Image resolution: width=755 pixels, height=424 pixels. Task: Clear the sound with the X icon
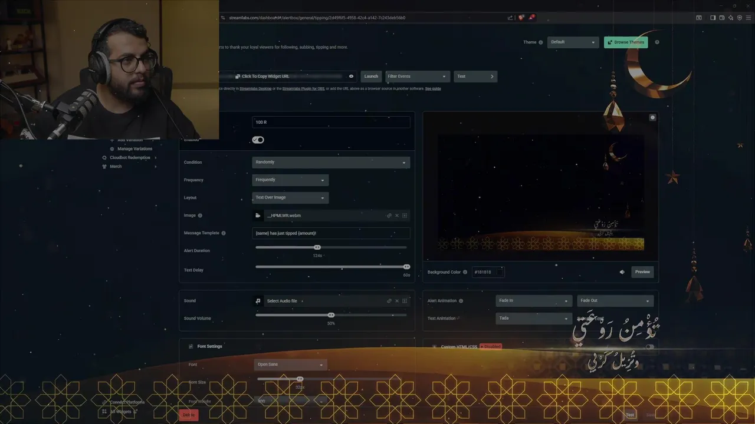click(x=397, y=301)
